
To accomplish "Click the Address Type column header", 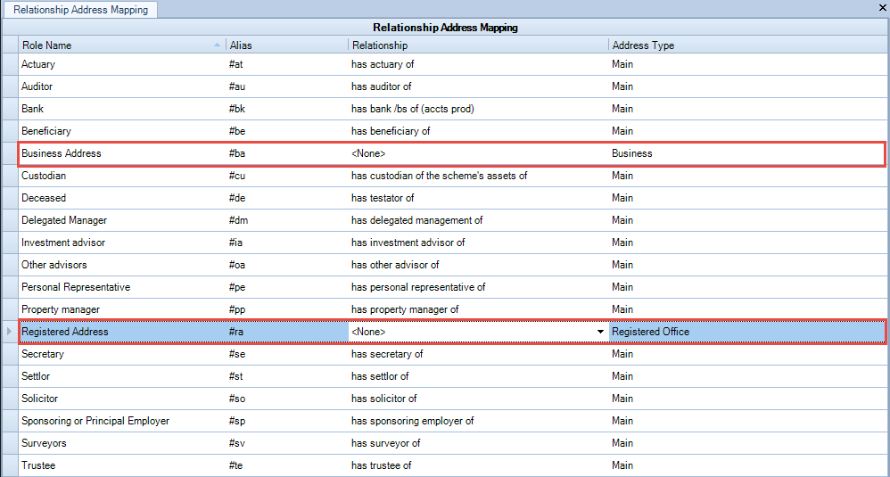I will pyautogui.click(x=748, y=45).
